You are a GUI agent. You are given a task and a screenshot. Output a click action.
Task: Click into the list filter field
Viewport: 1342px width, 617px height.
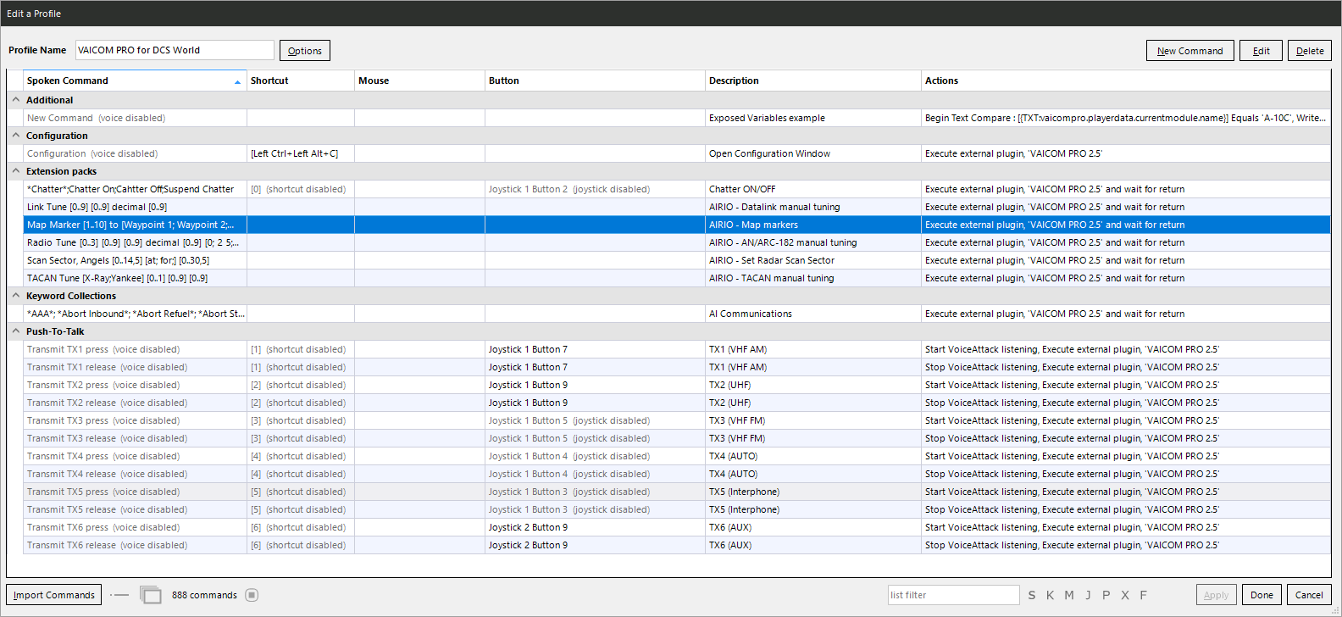point(953,595)
